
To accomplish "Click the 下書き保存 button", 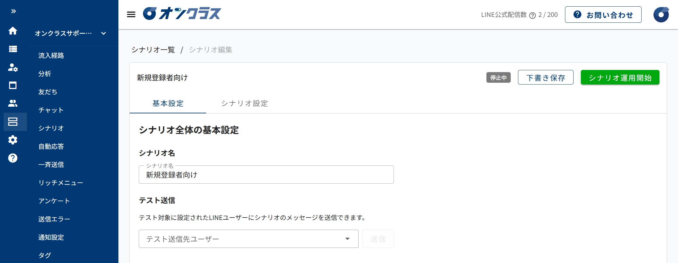I will (545, 78).
